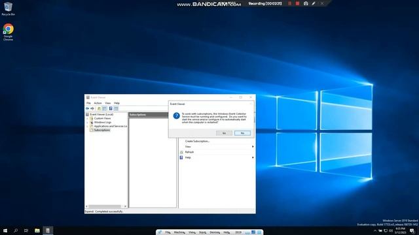Click Create Subscription in Actions pane
Image resolution: width=419 pixels, height=235 pixels.
[197, 141]
